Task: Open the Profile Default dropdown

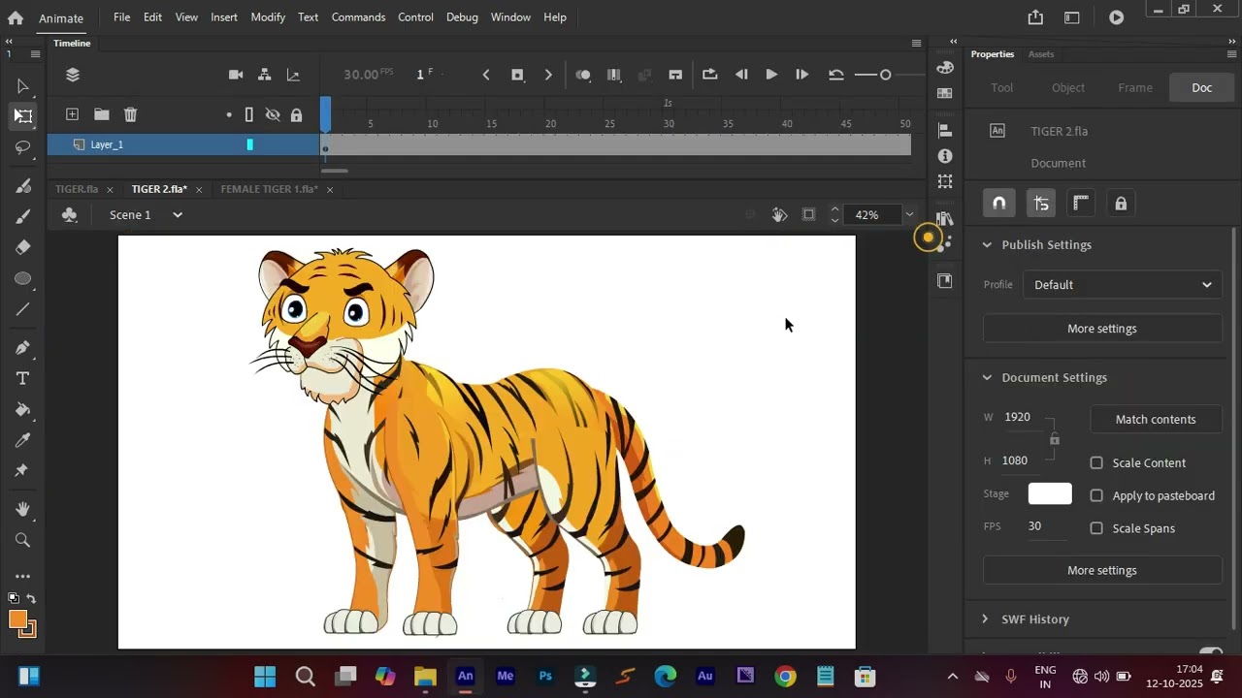Action: click(1123, 285)
